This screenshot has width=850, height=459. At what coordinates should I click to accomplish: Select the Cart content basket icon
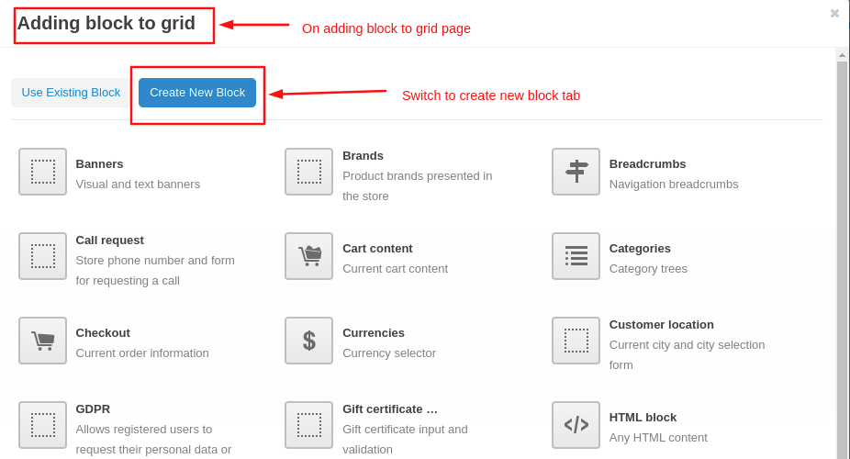coord(308,256)
